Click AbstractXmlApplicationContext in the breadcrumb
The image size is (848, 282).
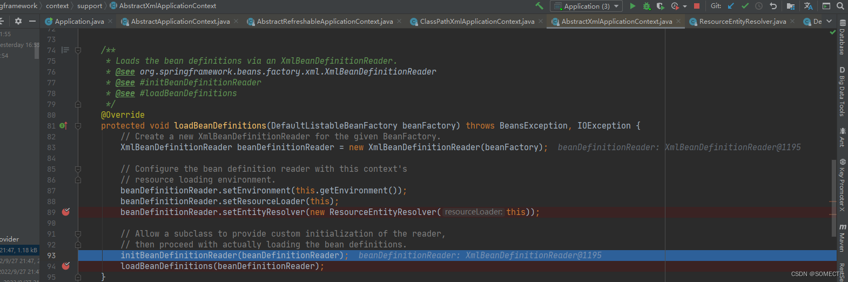(x=167, y=6)
